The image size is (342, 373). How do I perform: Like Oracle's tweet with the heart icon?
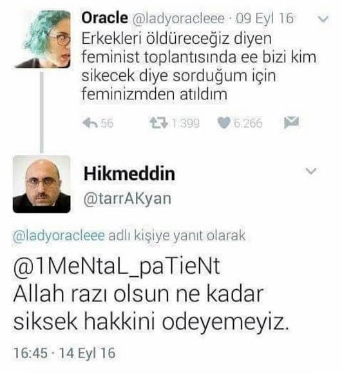[x=223, y=123]
